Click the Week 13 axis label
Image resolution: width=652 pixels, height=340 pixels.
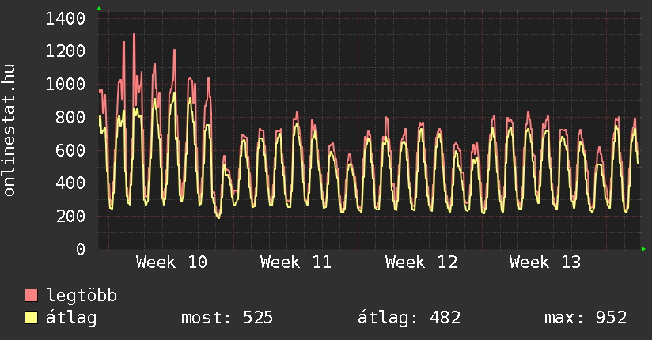pyautogui.click(x=545, y=263)
